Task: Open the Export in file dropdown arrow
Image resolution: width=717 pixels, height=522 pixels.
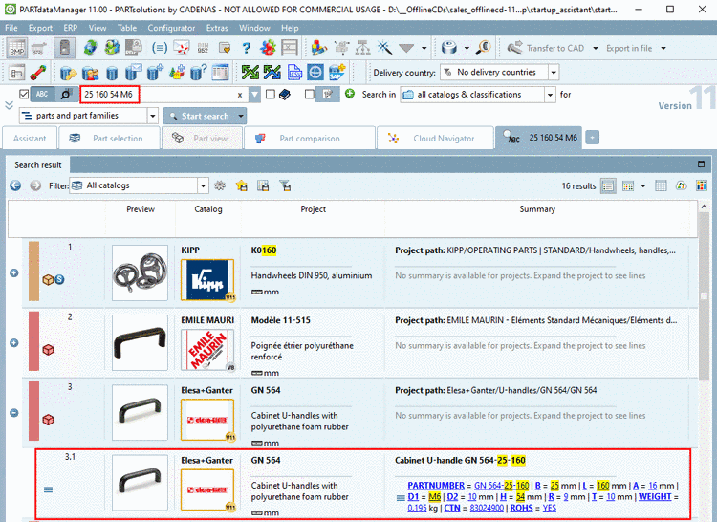Action: (x=663, y=48)
